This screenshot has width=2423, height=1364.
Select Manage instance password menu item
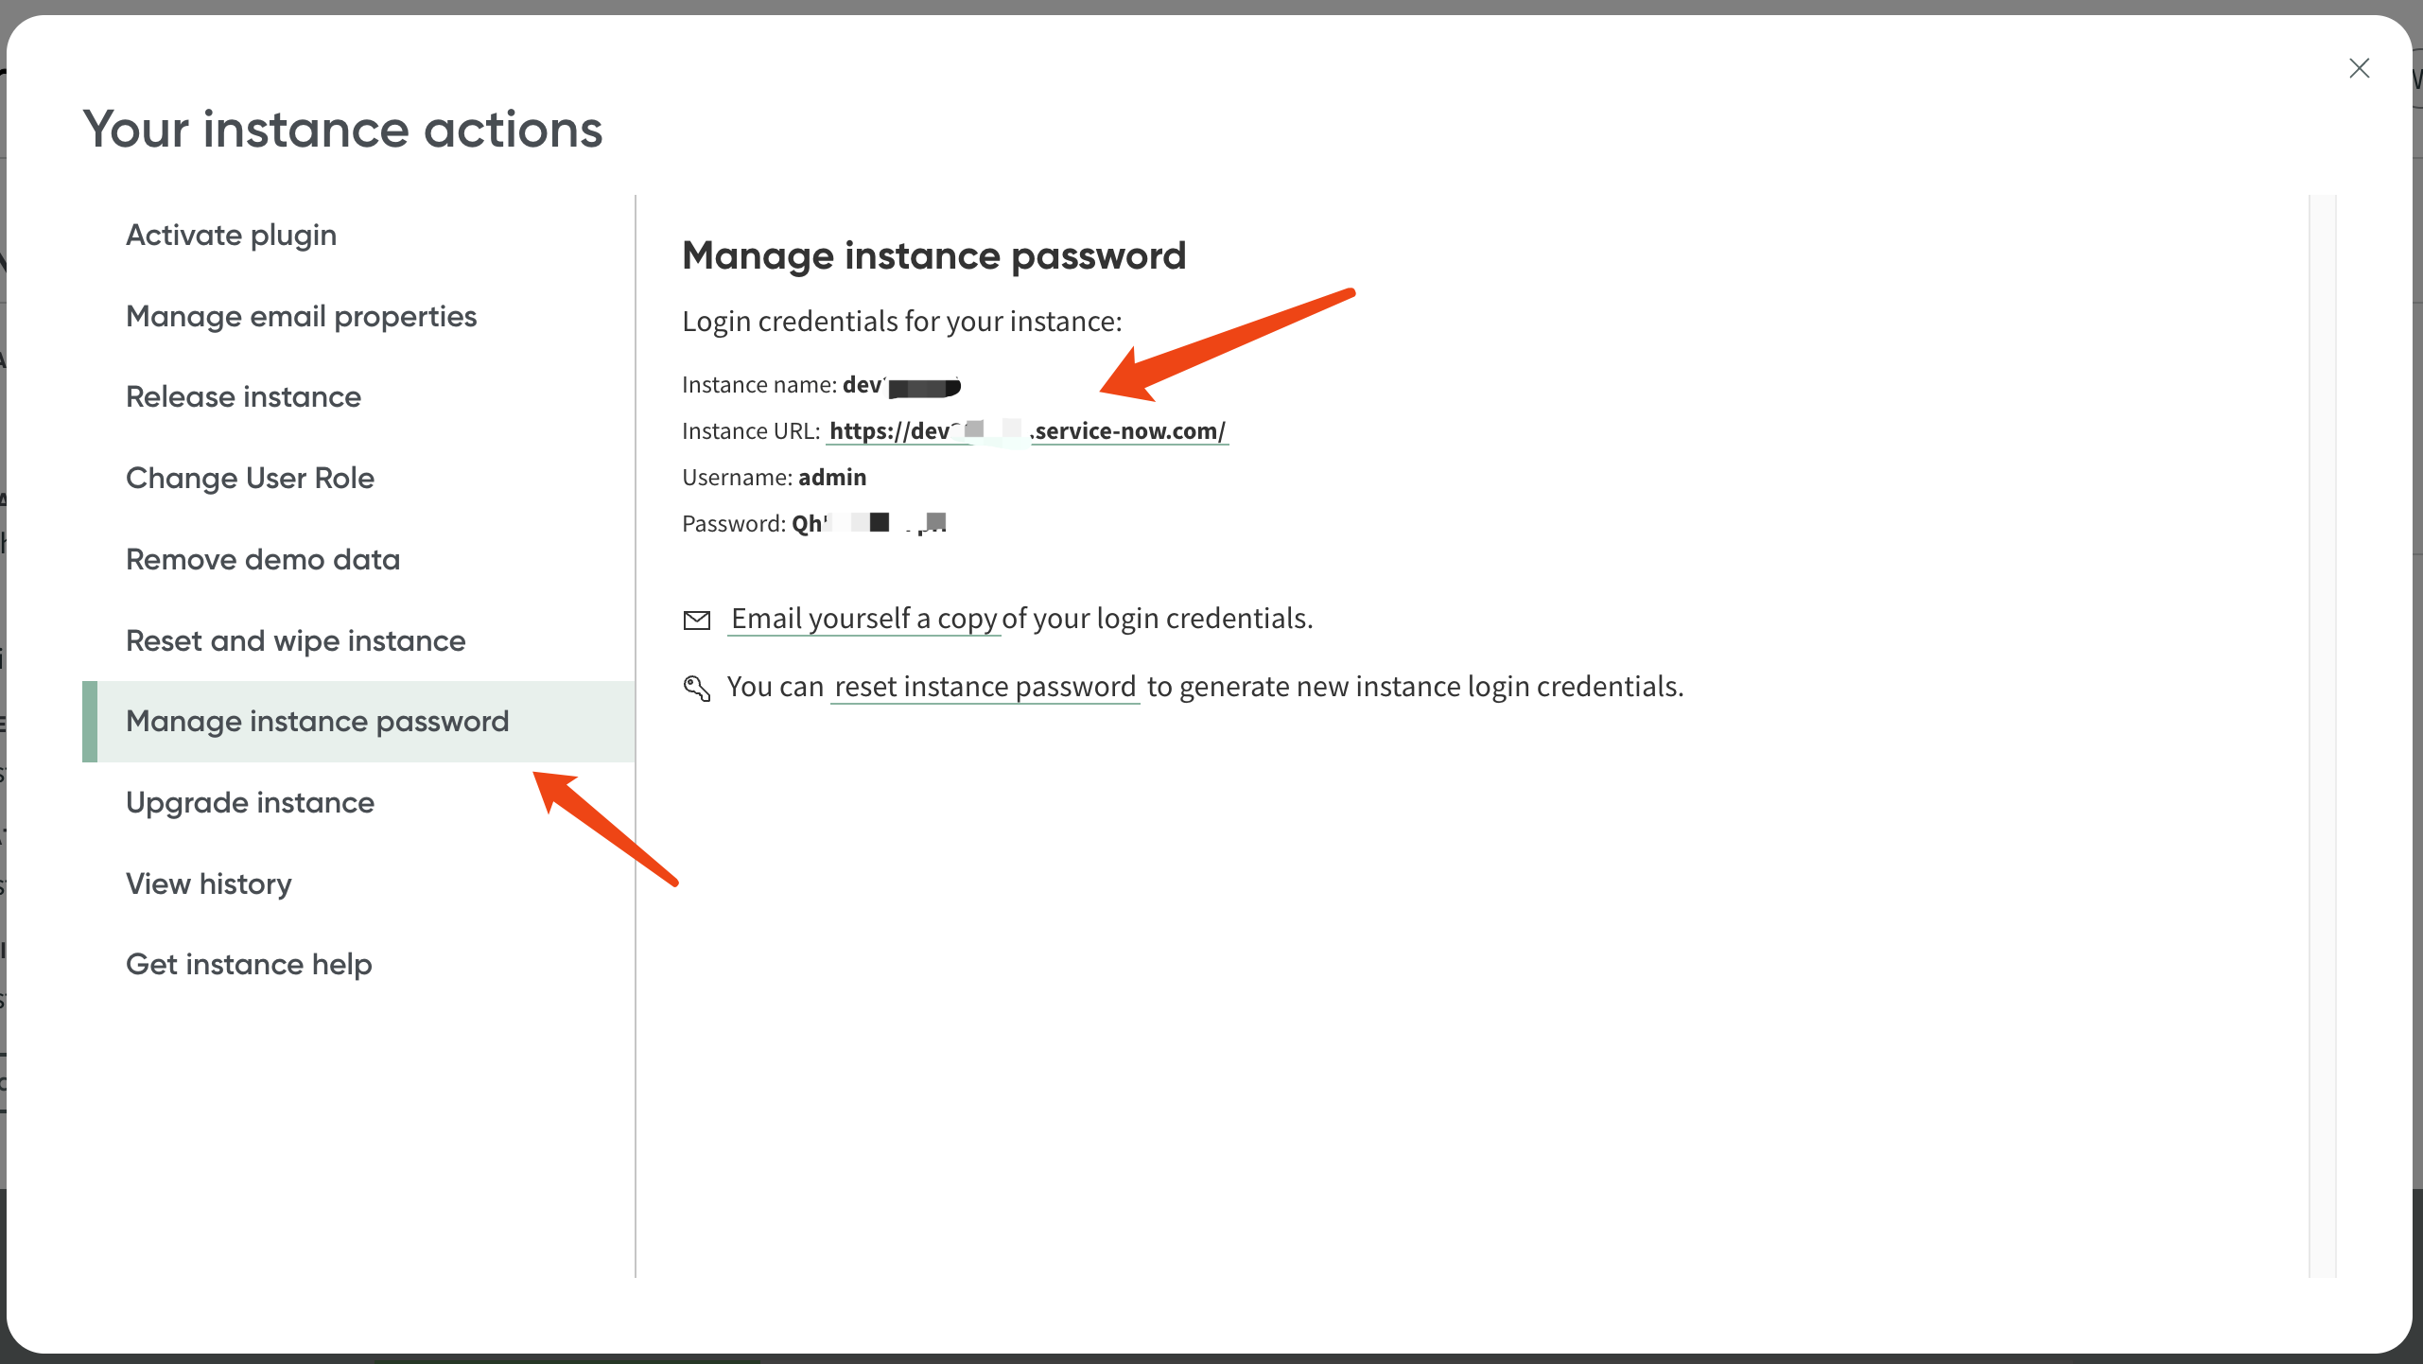(317, 721)
